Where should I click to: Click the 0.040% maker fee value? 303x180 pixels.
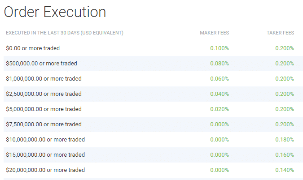[220, 94]
